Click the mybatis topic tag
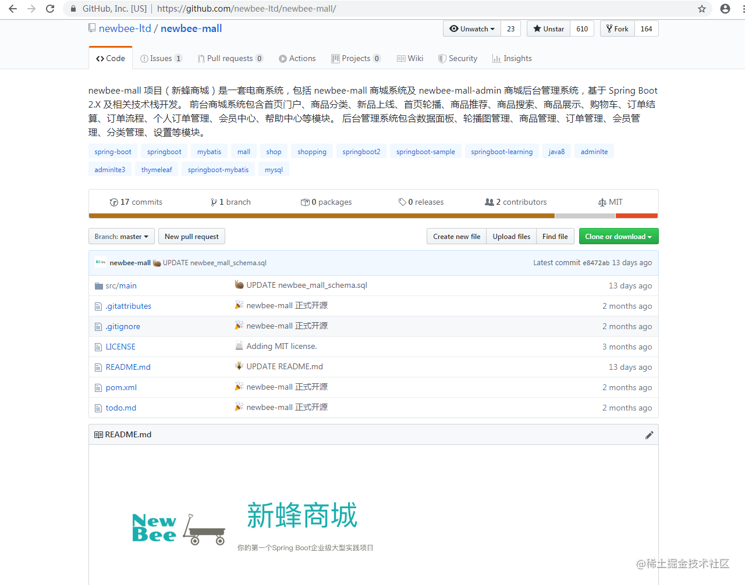The height and width of the screenshot is (585, 745). coord(209,152)
